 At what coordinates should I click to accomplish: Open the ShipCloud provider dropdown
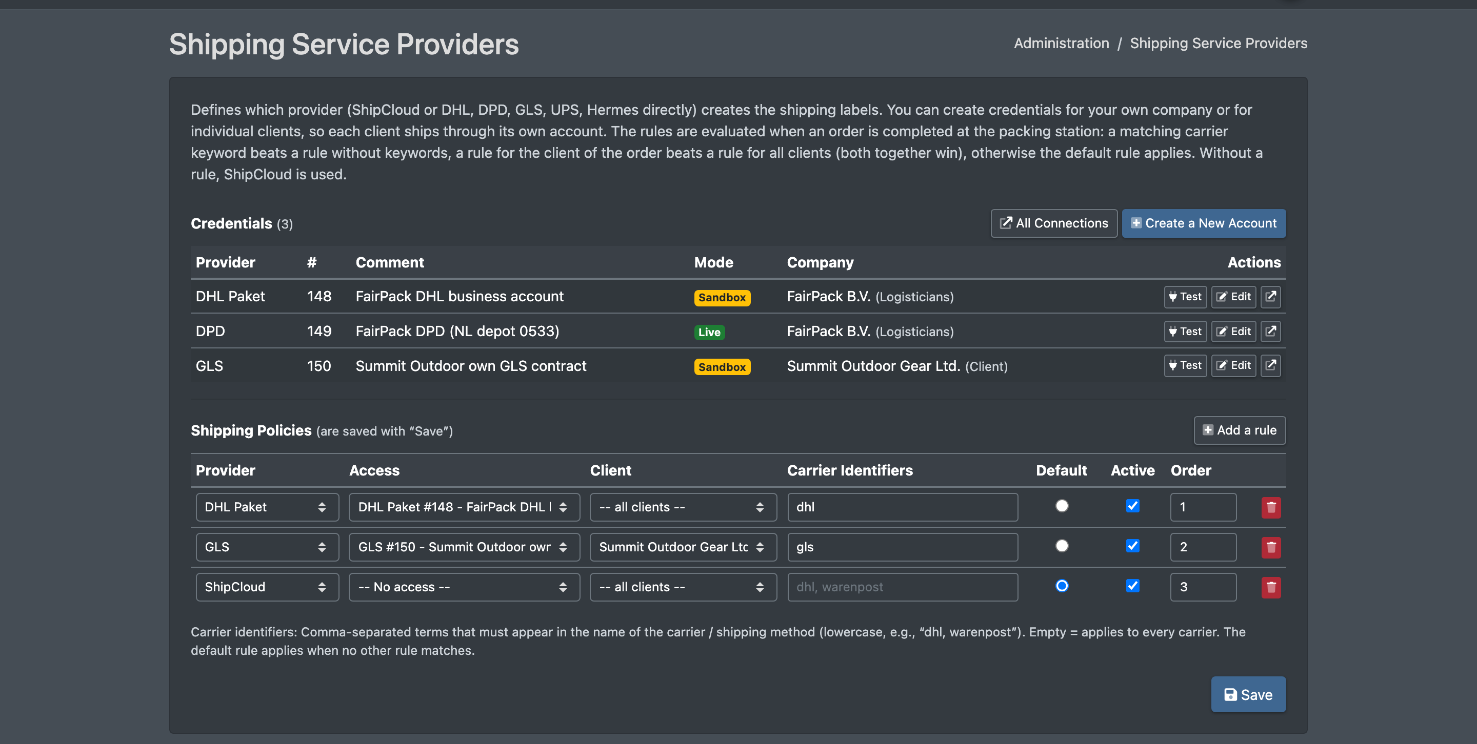pos(267,587)
